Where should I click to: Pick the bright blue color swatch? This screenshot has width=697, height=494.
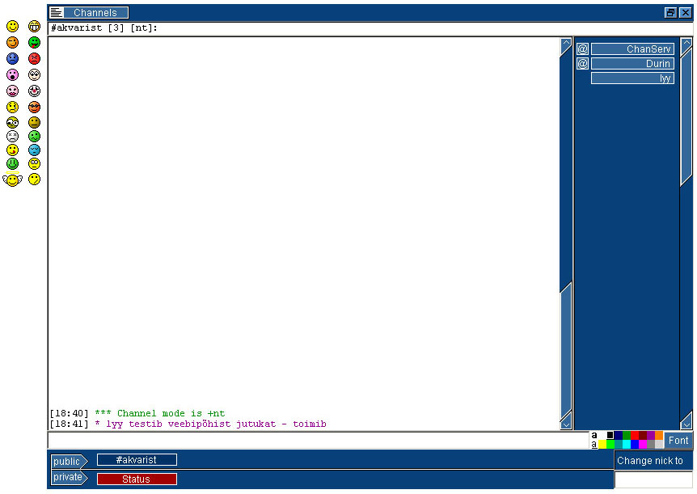coord(635,444)
